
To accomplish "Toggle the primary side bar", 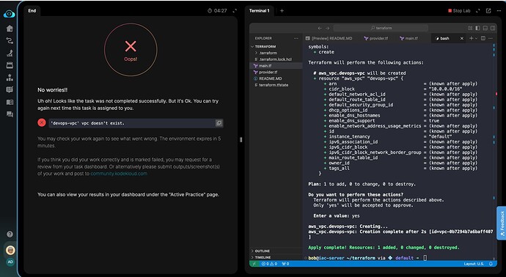I will tap(478, 28).
